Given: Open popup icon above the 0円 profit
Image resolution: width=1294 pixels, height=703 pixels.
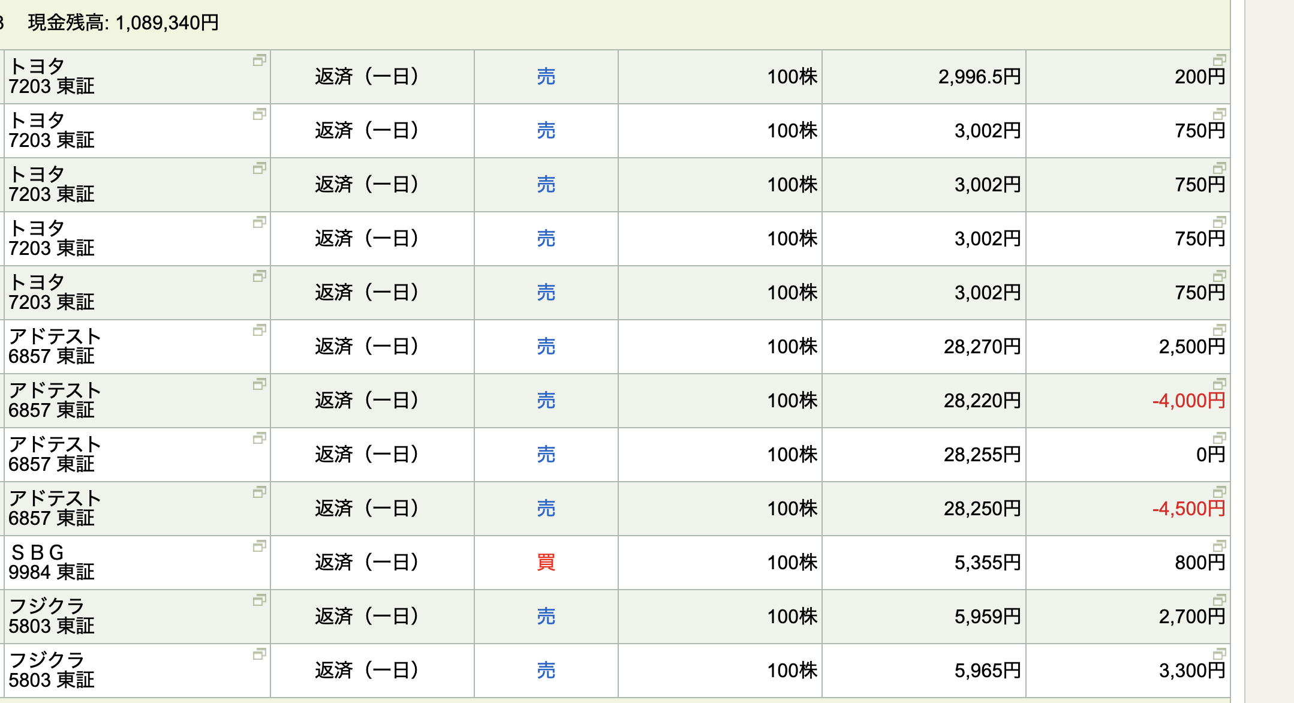Looking at the screenshot, I should [1220, 438].
